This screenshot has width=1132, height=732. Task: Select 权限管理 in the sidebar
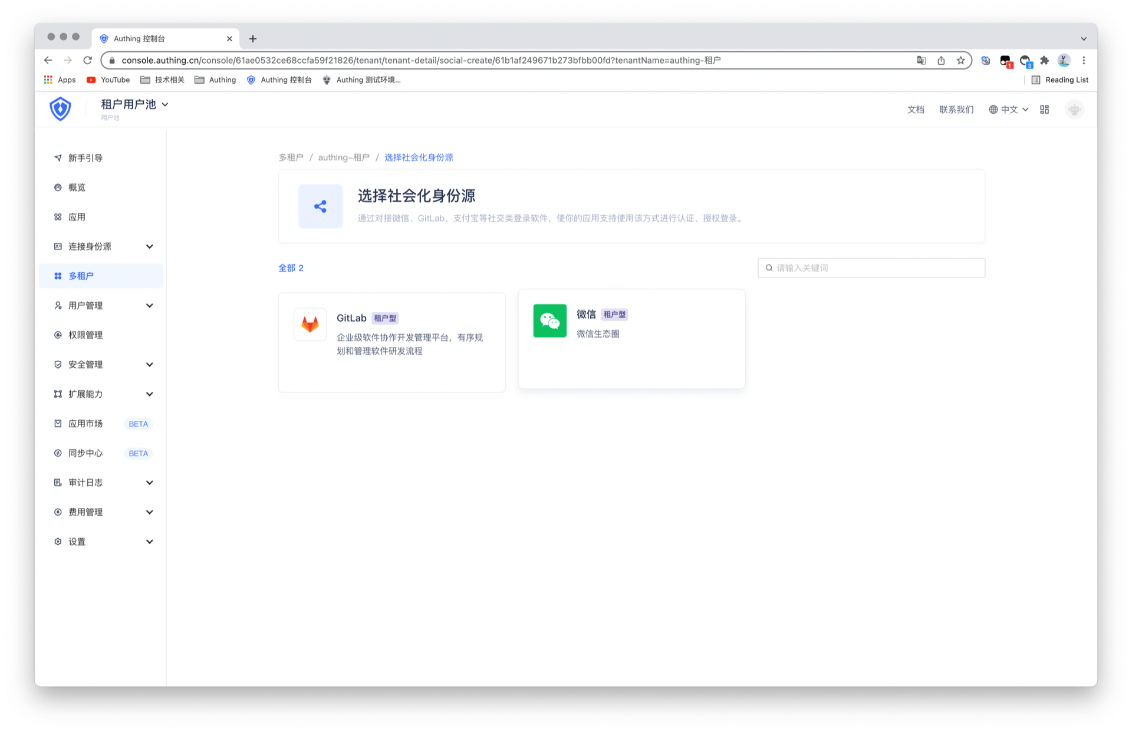click(85, 335)
